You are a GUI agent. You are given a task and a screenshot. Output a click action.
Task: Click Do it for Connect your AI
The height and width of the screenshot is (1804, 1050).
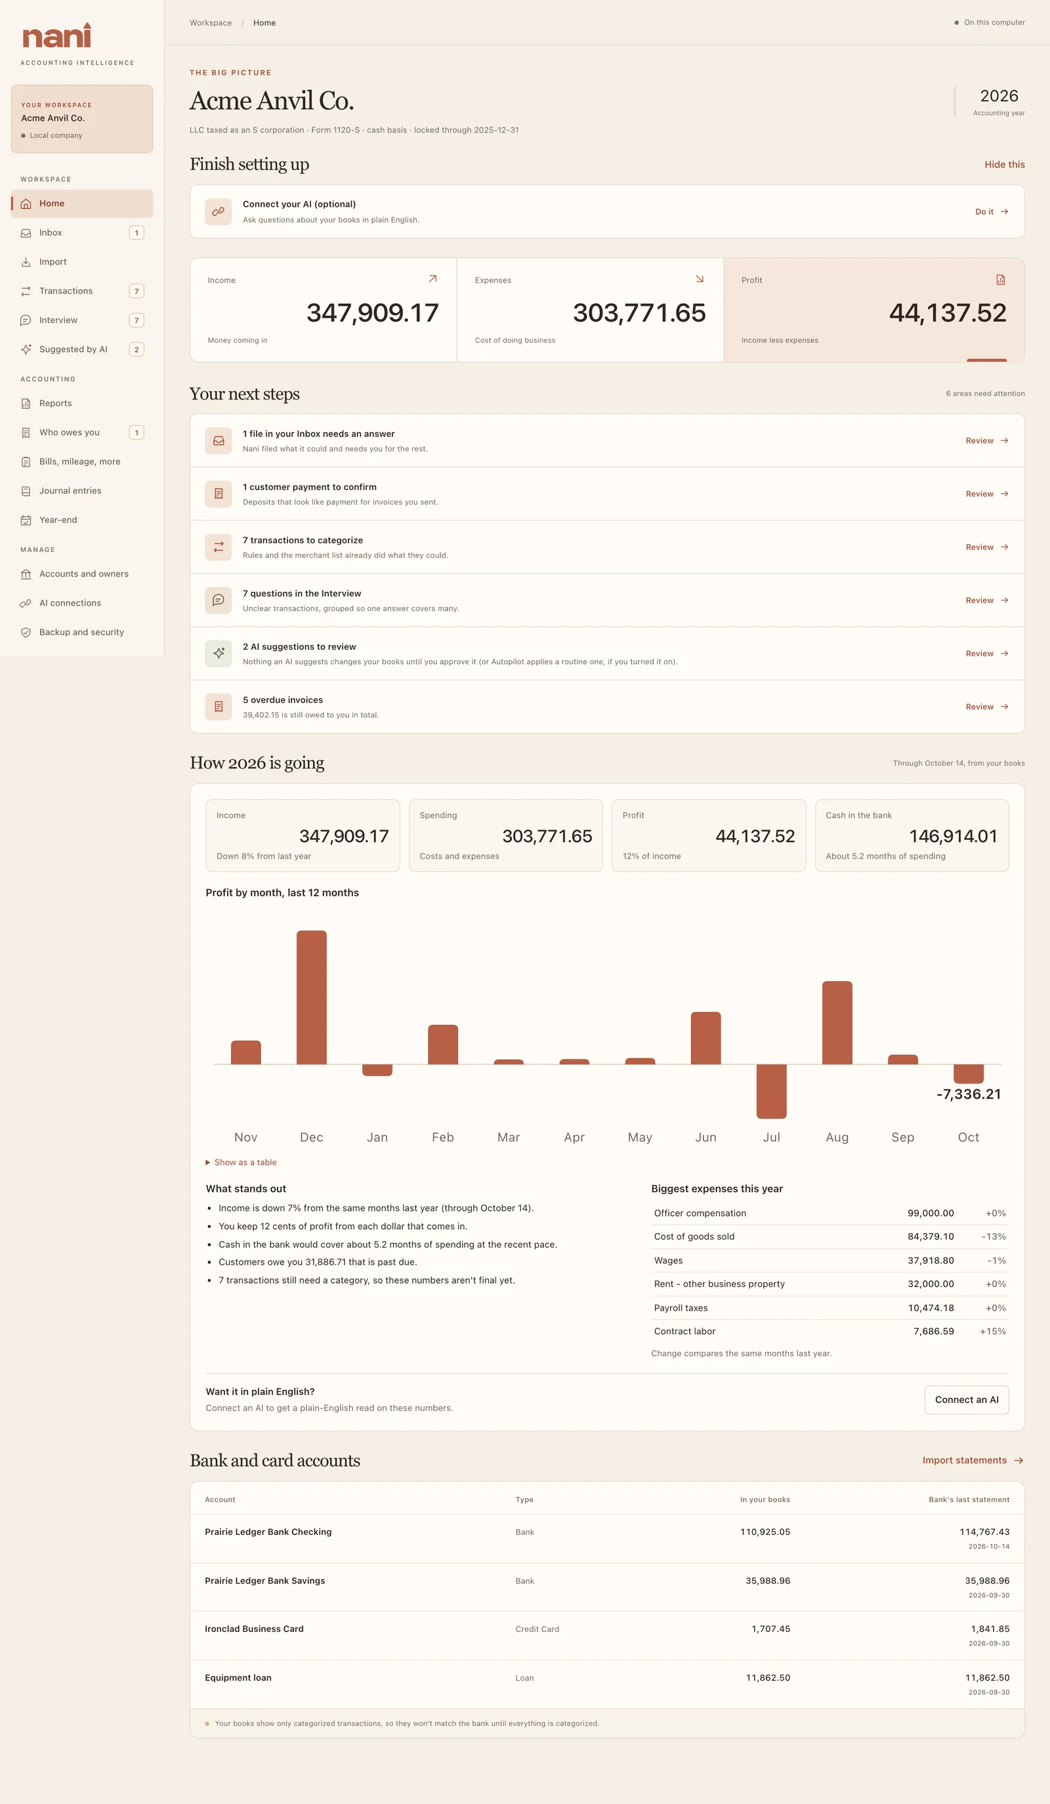click(992, 212)
